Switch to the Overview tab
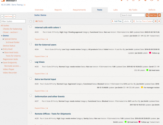This screenshot has height=125, width=163. (39, 10)
